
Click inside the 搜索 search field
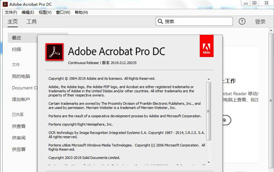click(194, 22)
